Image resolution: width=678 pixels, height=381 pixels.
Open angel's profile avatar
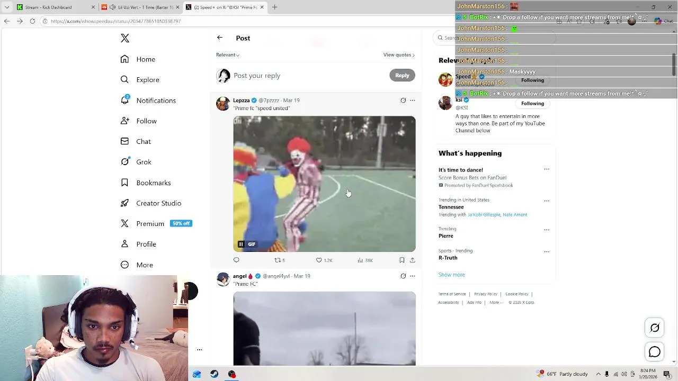(223, 279)
